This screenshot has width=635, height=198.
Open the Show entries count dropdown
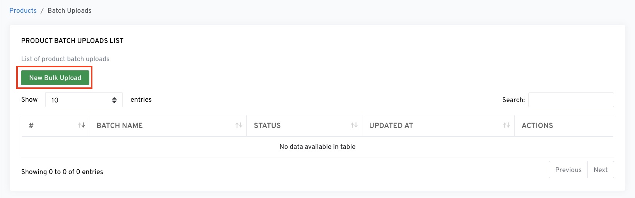(84, 100)
